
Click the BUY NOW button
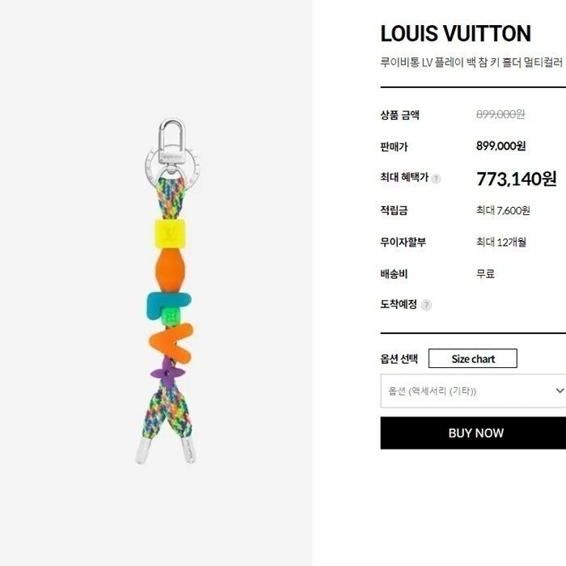473,433
